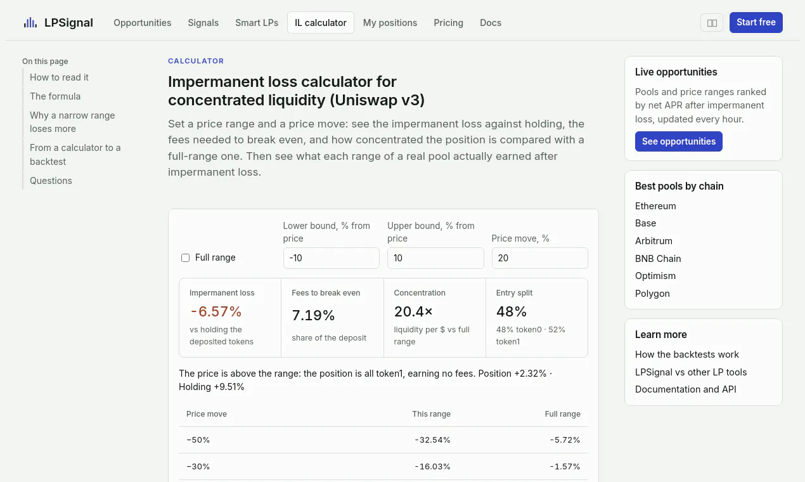Open the Documentation and API link
This screenshot has height=482, width=805.
[x=686, y=389]
